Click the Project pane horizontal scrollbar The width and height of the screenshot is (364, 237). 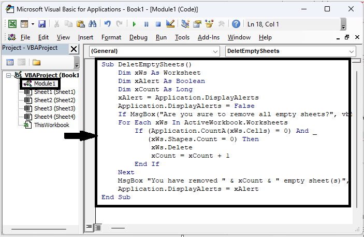click(x=39, y=229)
